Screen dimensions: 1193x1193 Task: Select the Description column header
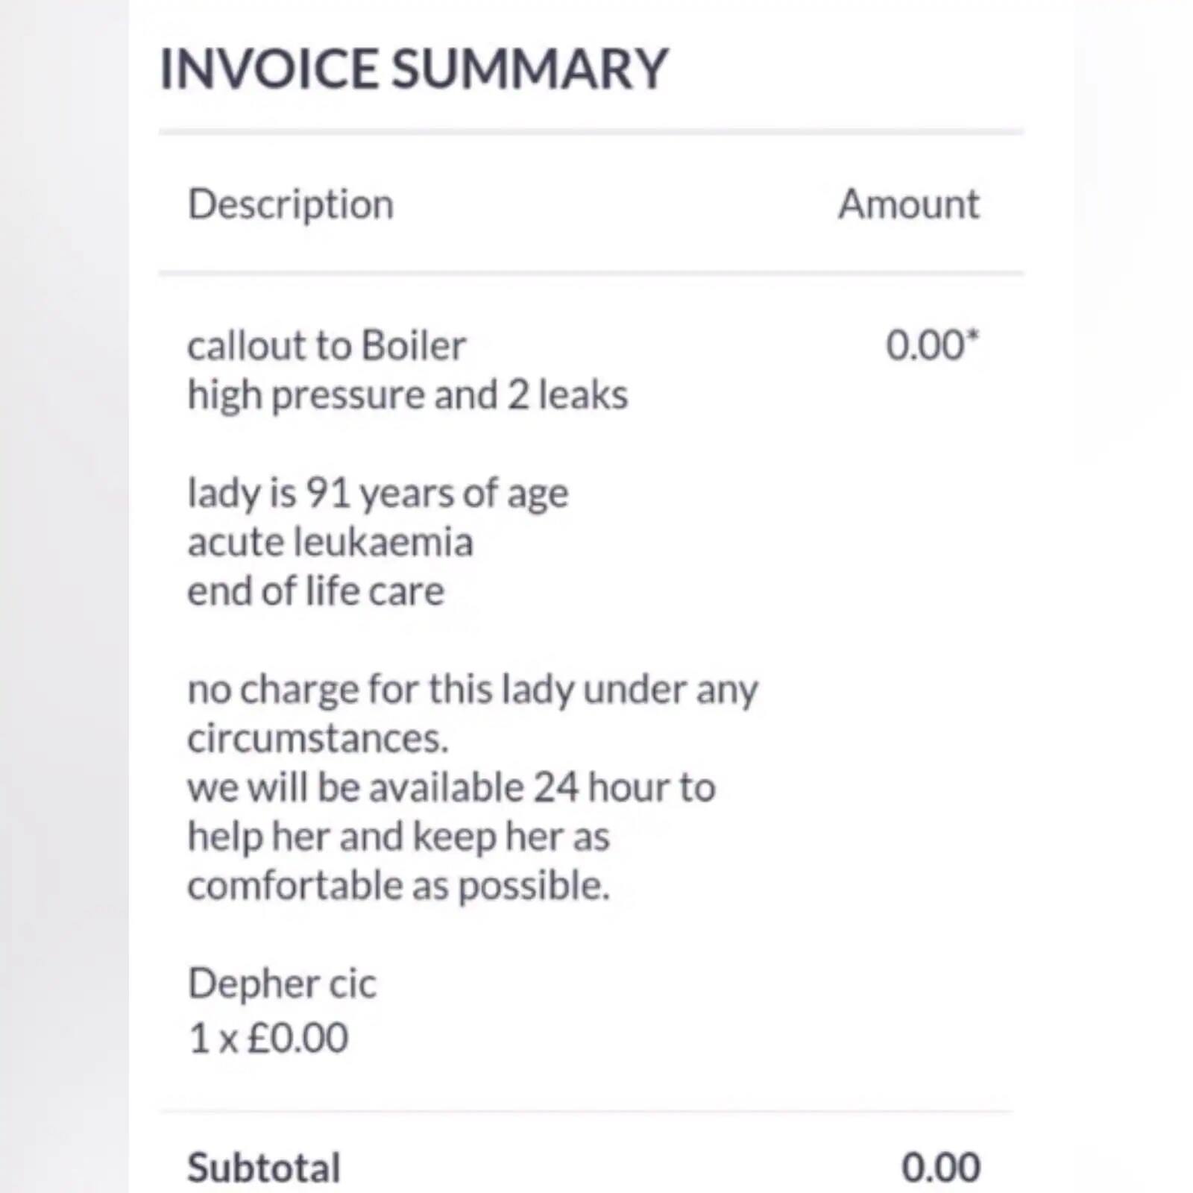pyautogui.click(x=291, y=204)
